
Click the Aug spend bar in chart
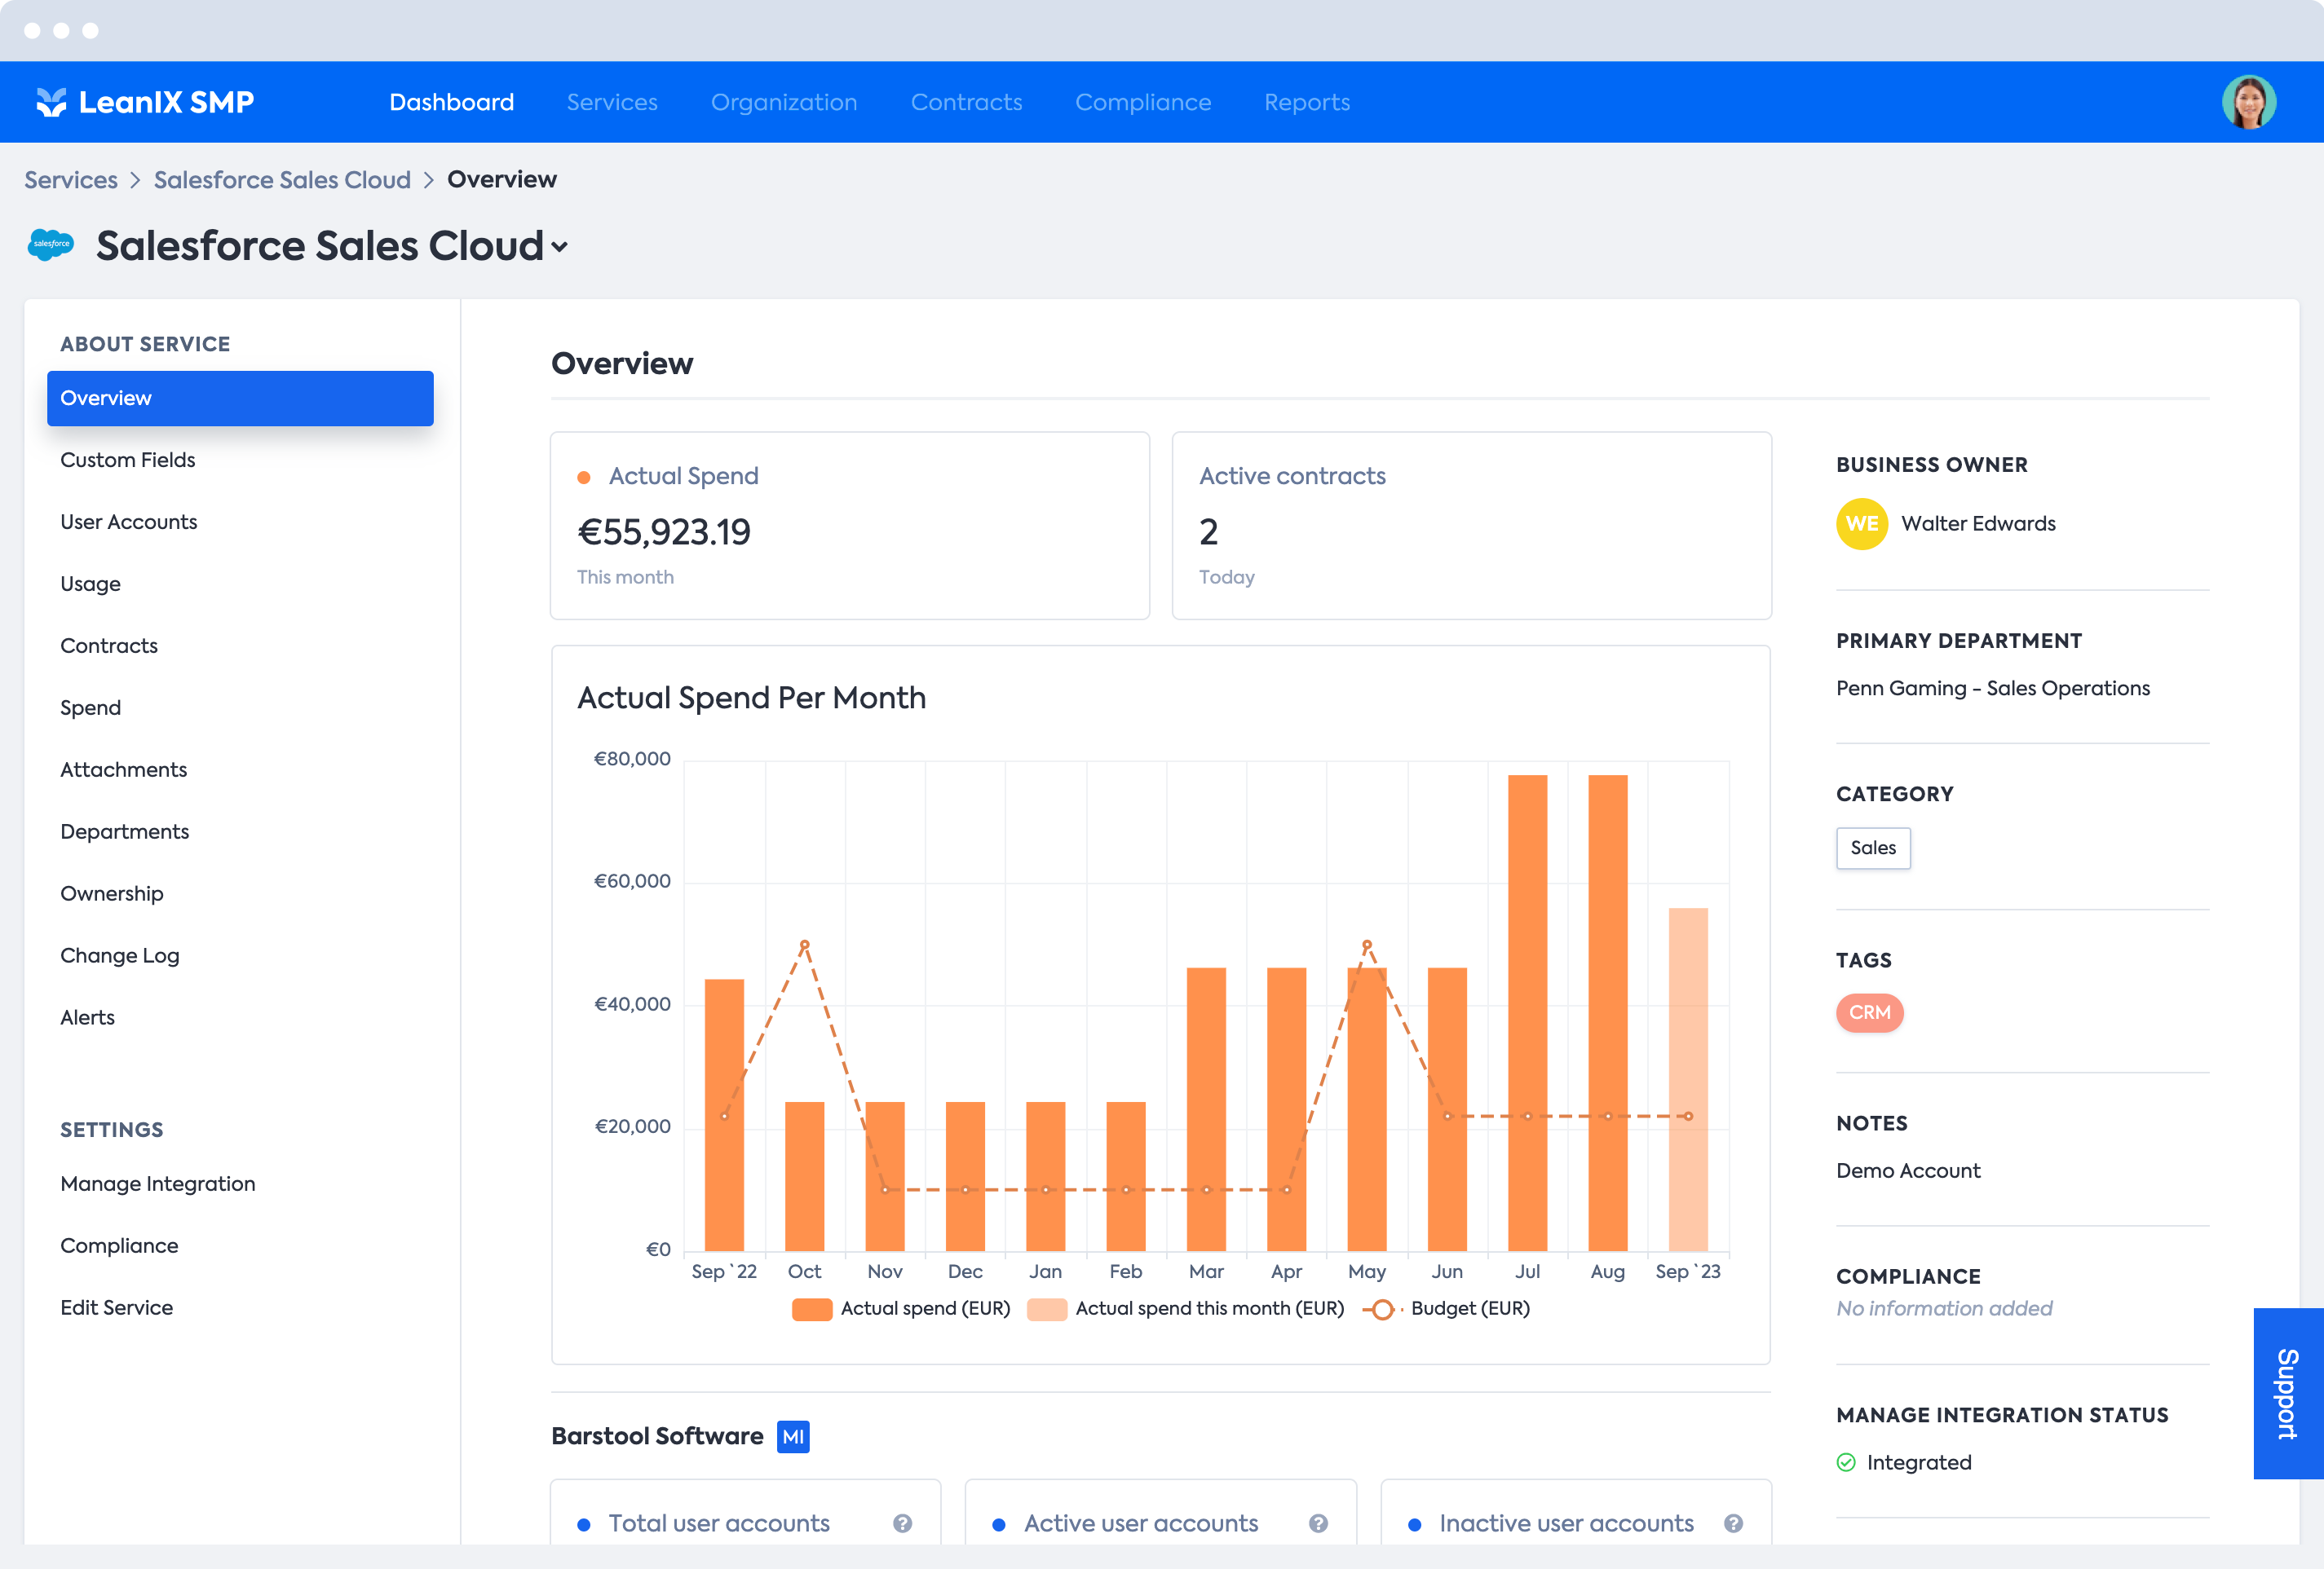click(1607, 1012)
